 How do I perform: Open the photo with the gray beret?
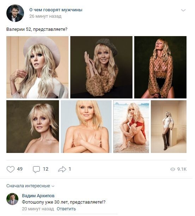click(101, 67)
